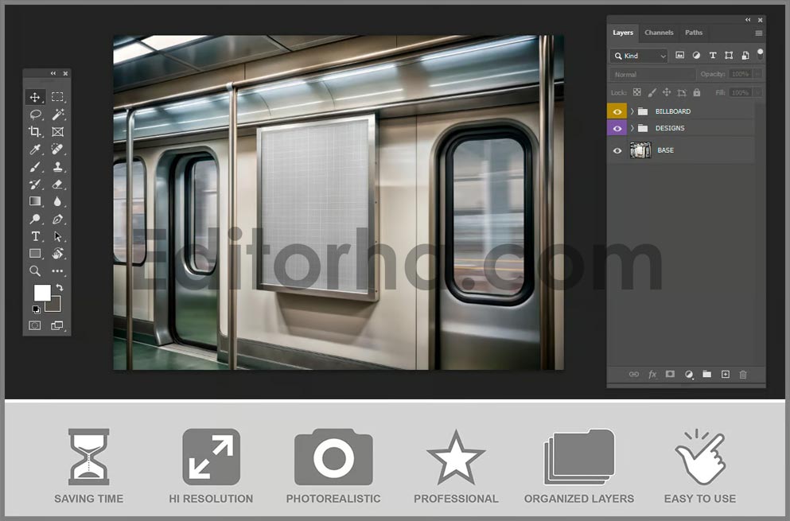Select the Magic Wand tool
Image resolution: width=790 pixels, height=521 pixels.
[57, 115]
